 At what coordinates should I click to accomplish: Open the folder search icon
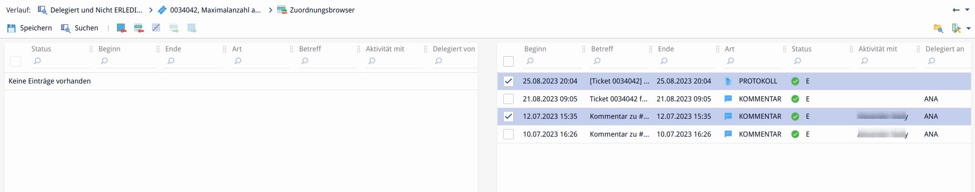coord(938,28)
